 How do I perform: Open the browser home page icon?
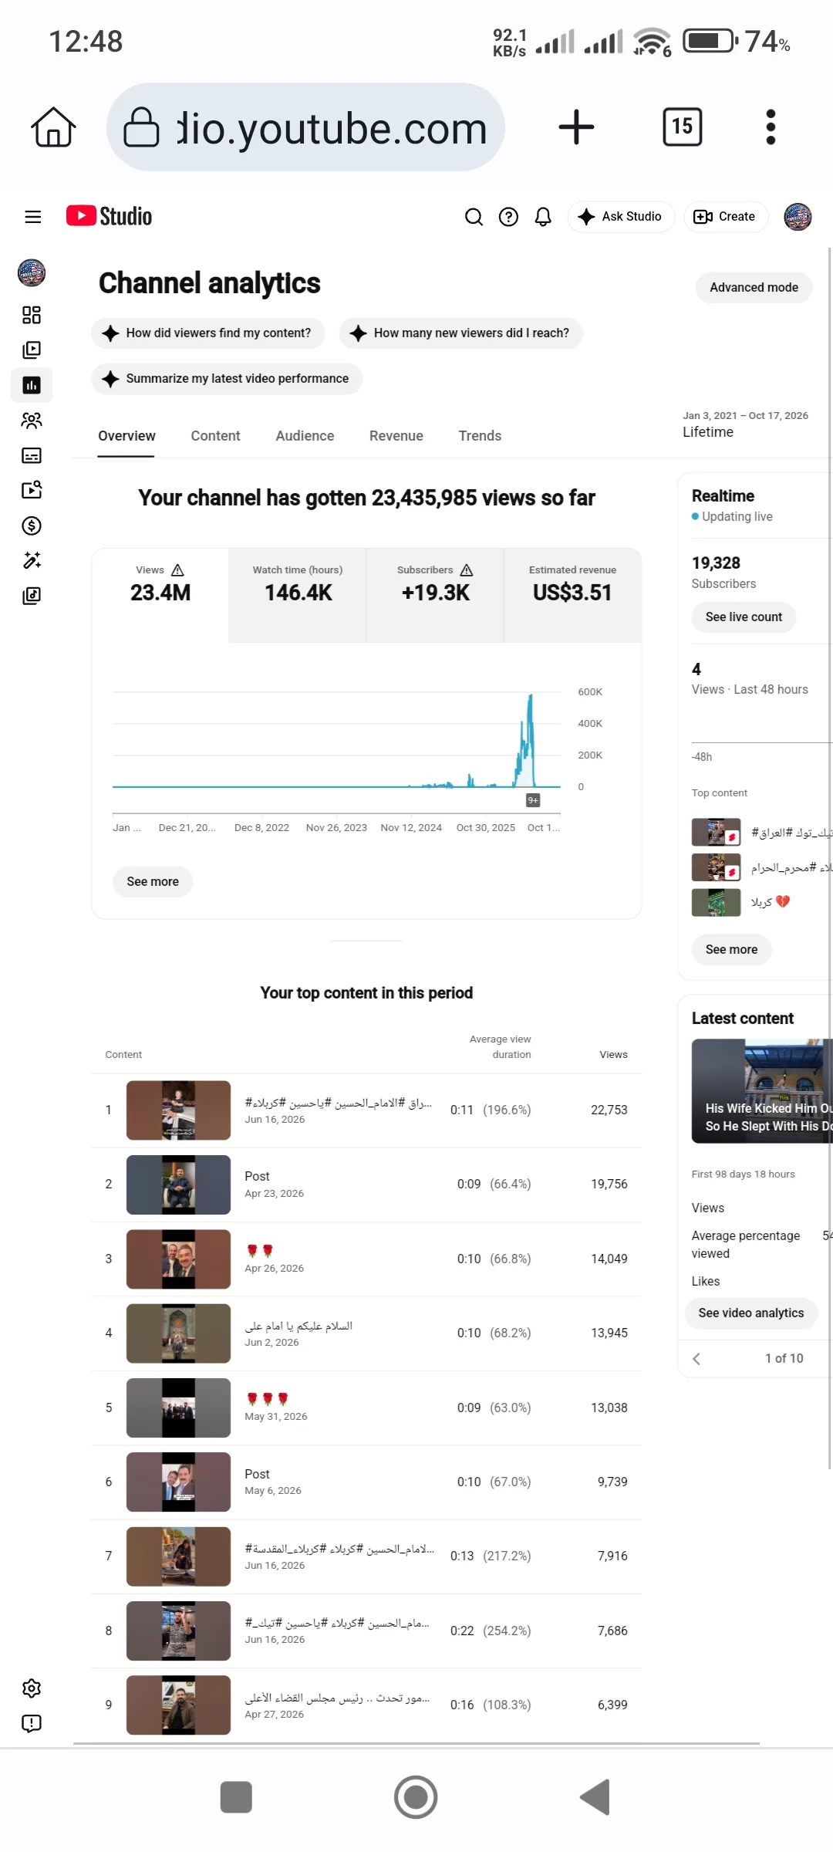click(53, 127)
